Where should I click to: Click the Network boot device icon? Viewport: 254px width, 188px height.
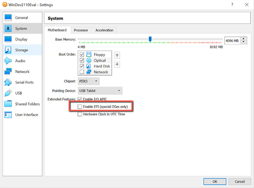(x=89, y=72)
